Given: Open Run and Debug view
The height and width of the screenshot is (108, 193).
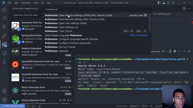Looking at the screenshot, I should [4, 36].
